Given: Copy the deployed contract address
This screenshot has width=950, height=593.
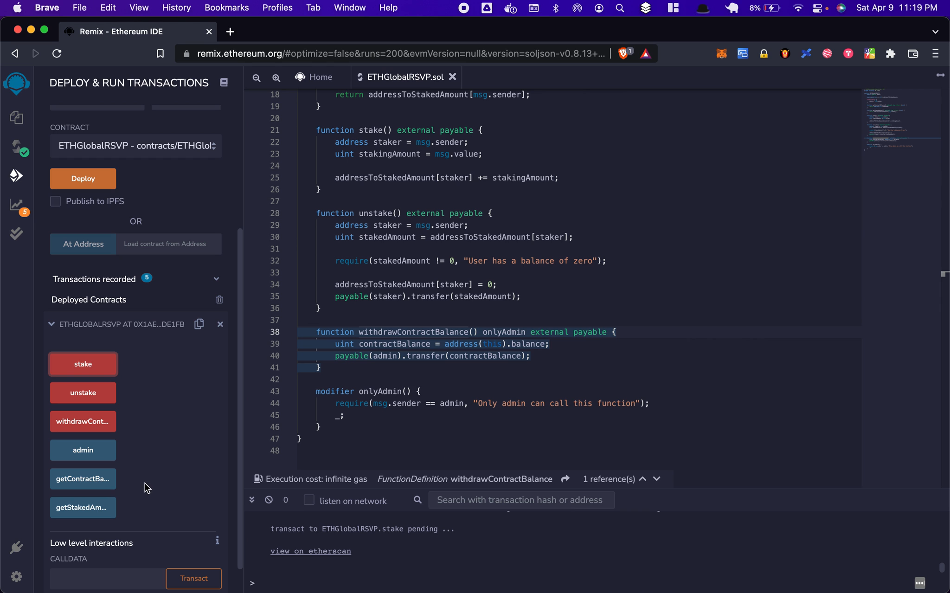Looking at the screenshot, I should pos(199,324).
